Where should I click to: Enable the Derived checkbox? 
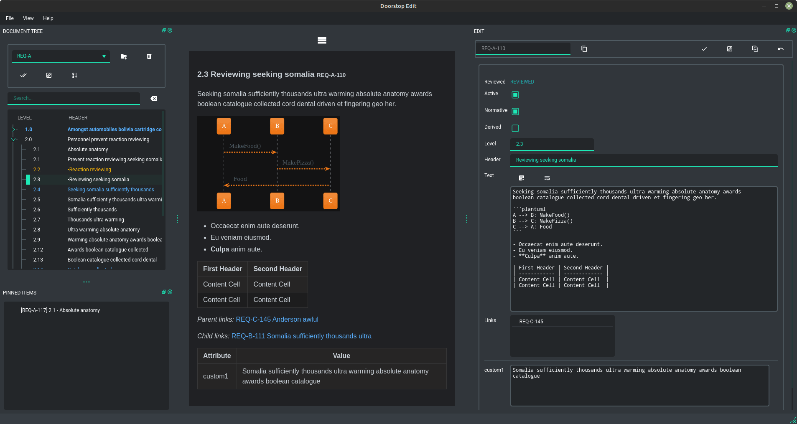pos(515,128)
